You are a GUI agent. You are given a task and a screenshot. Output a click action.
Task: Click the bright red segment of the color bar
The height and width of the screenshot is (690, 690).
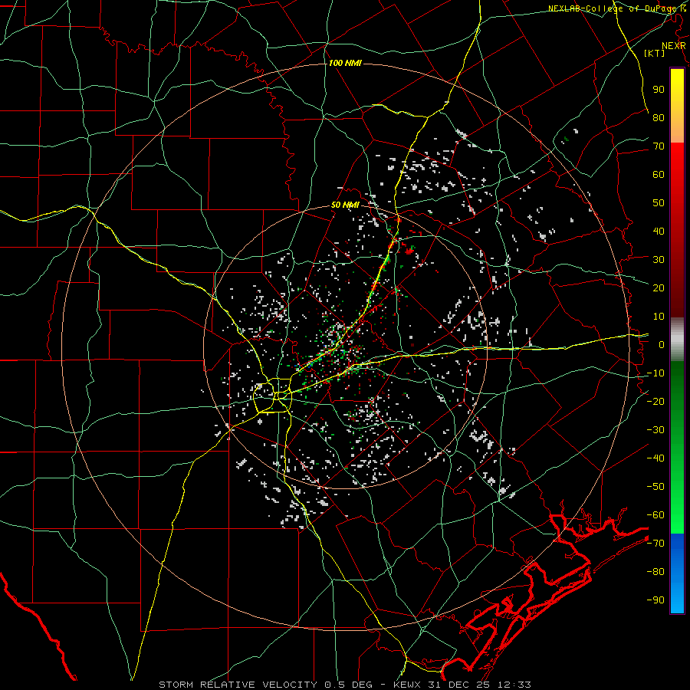point(677,165)
